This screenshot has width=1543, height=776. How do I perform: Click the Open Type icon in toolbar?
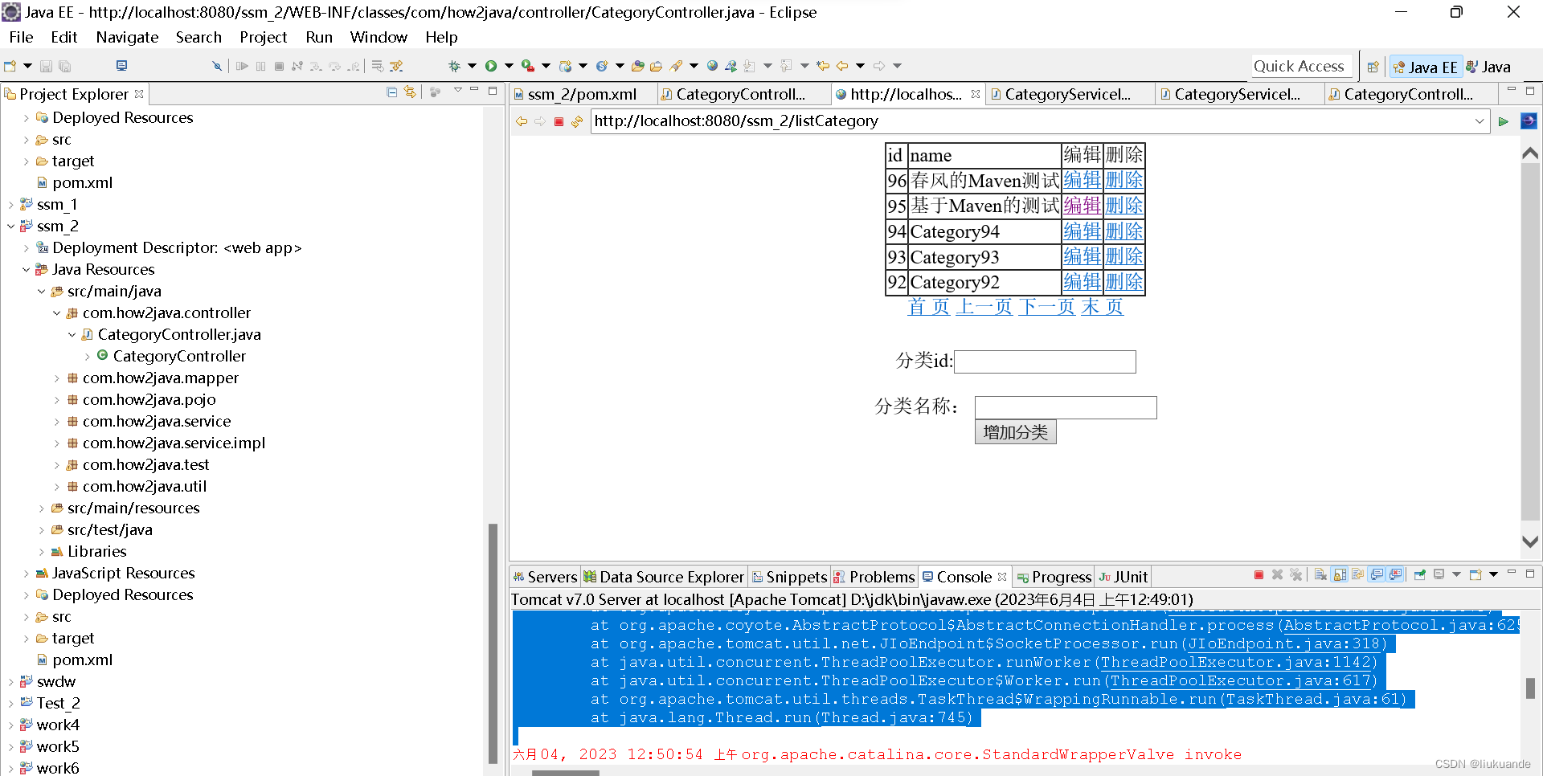[638, 66]
